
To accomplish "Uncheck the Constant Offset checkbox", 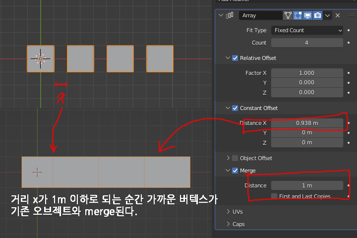I will point(235,108).
